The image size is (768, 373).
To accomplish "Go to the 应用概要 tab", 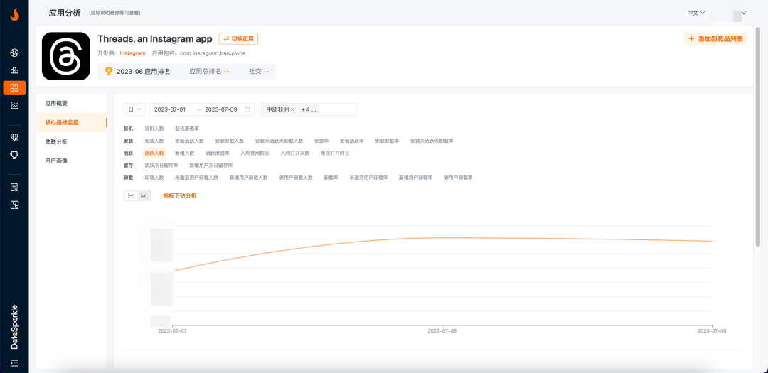I will [56, 104].
